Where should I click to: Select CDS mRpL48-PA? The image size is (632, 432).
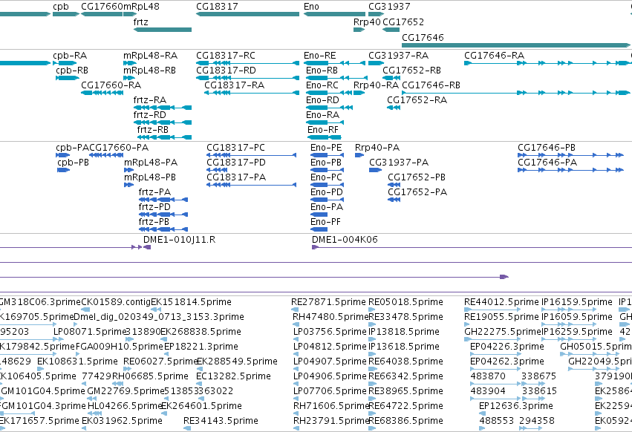[x=129, y=170]
